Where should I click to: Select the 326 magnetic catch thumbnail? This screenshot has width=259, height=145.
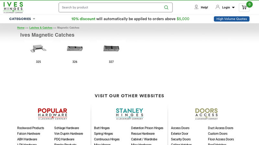[x=75, y=49]
